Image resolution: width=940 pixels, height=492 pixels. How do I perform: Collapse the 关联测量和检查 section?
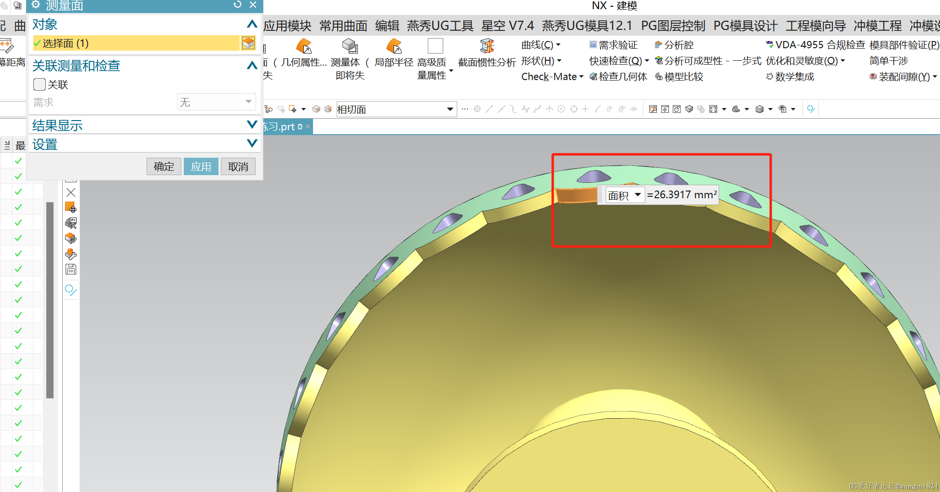pos(252,65)
